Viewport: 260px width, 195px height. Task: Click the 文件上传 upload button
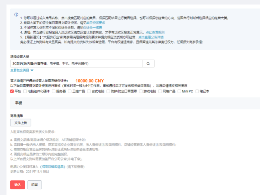pyautogui.click(x=21, y=123)
